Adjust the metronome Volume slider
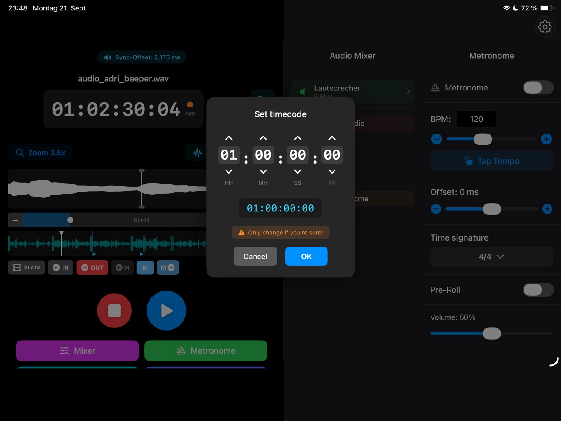 pos(492,334)
